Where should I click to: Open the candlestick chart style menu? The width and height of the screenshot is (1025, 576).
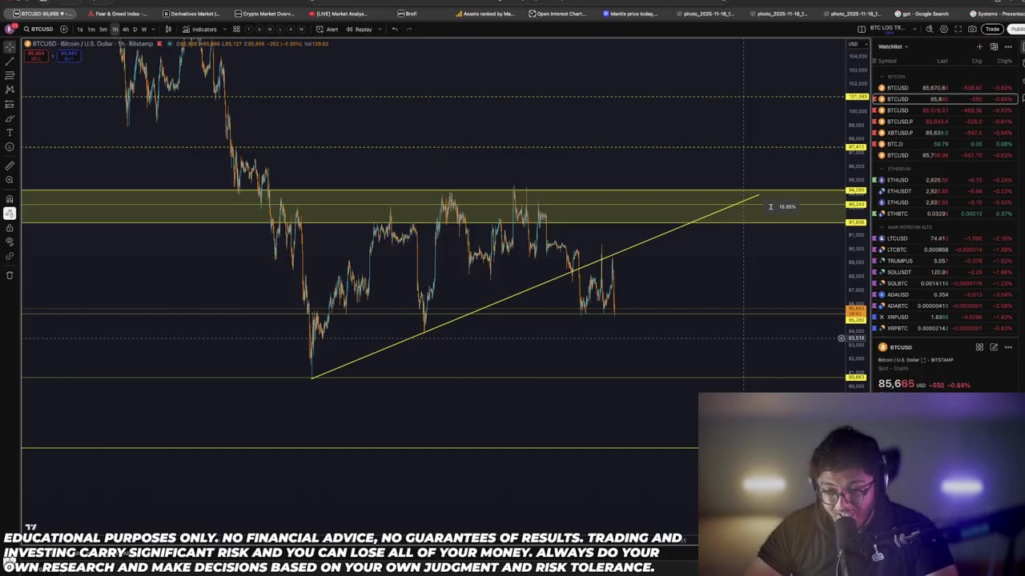(168, 29)
